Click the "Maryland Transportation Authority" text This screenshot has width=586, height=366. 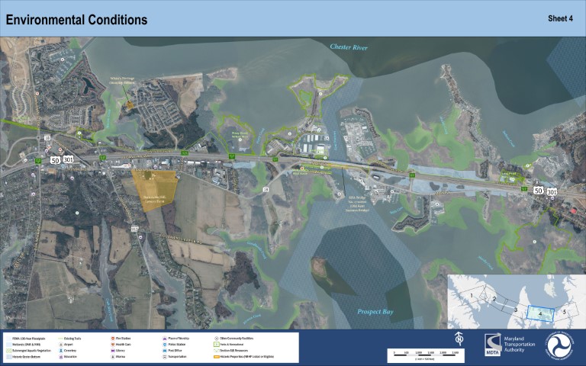coord(519,345)
